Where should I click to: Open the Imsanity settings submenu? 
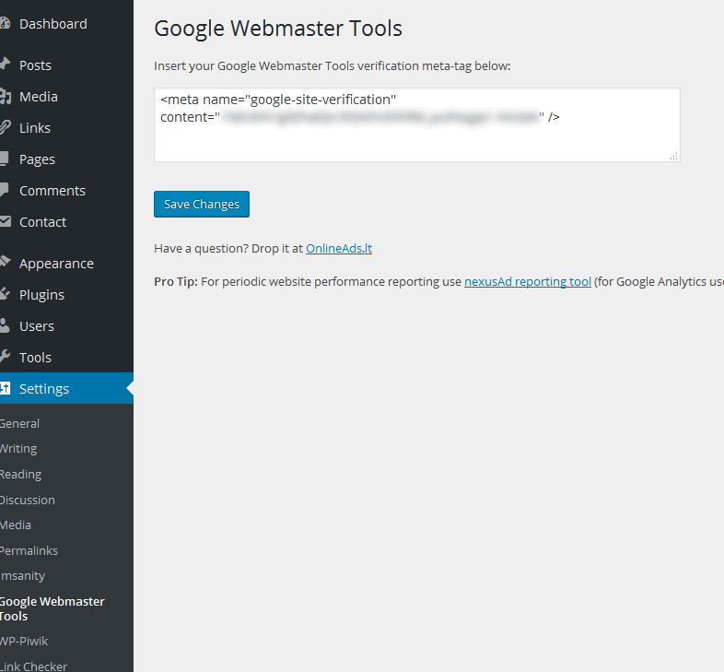(x=22, y=576)
